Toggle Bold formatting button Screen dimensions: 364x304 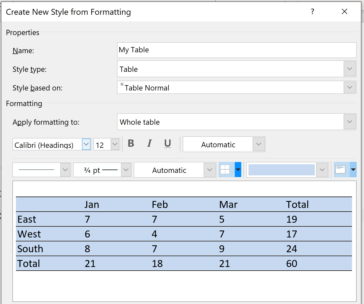pyautogui.click(x=131, y=144)
